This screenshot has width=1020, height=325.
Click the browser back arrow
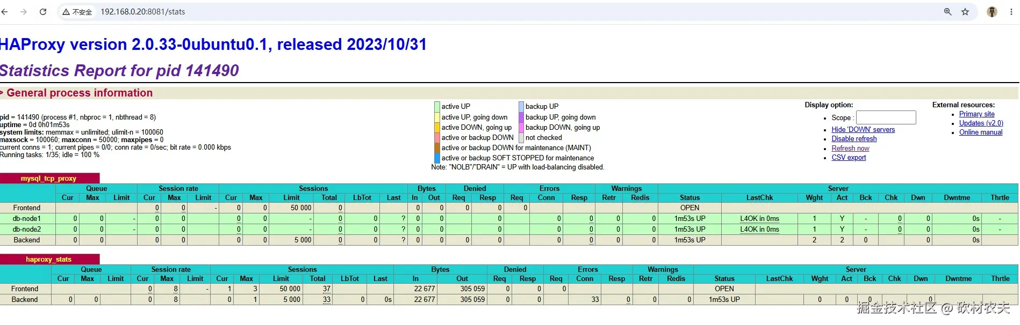pos(5,12)
